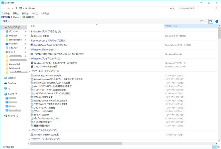Image resolution: width=221 pixels, height=149 pixels.
Task: Click icon for ファイアウォールの状態の確認
Action: click(x=32, y=66)
